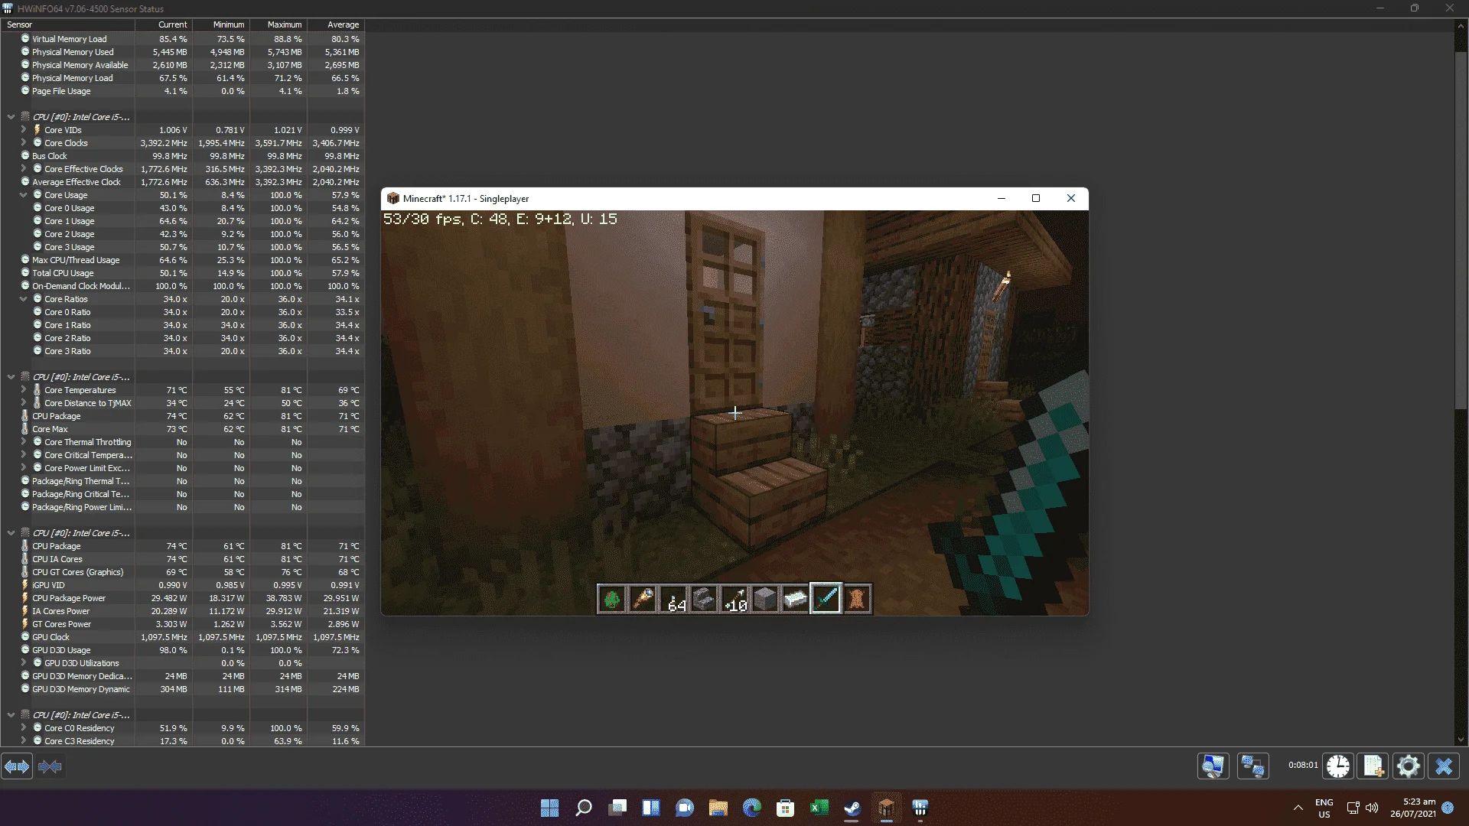Select the hotbar slot showing 10 items

pos(734,599)
